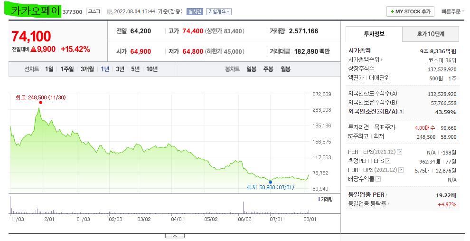Click 외국인소진율 value 43.59%

(x=445, y=112)
